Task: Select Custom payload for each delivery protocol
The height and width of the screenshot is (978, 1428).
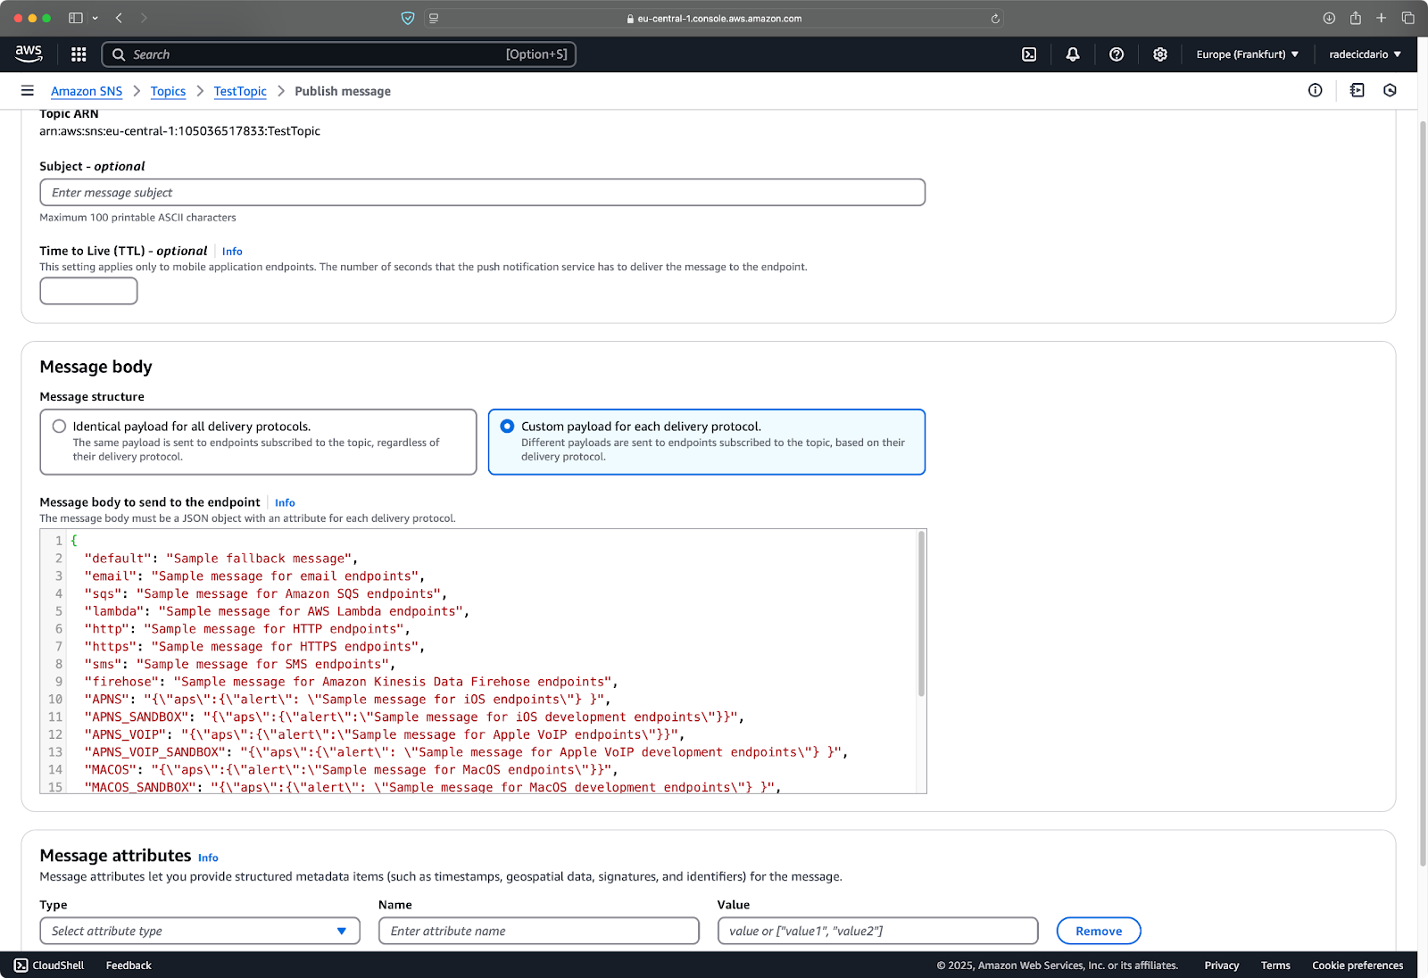Action: (x=707, y=442)
